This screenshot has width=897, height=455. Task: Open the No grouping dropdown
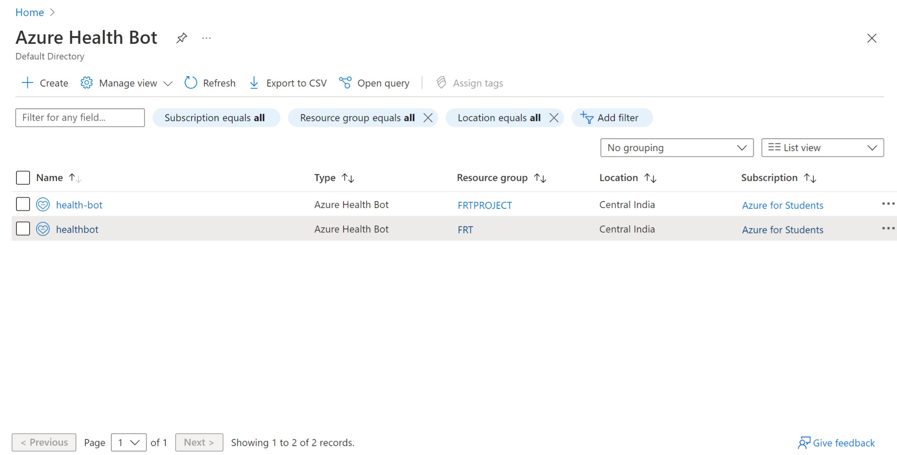[x=676, y=148]
